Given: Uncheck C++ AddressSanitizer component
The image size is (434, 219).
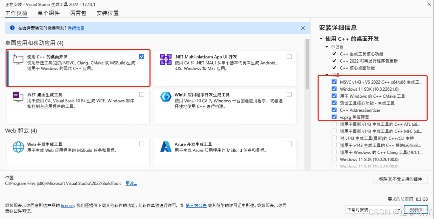Looking at the screenshot, I should tap(334, 110).
